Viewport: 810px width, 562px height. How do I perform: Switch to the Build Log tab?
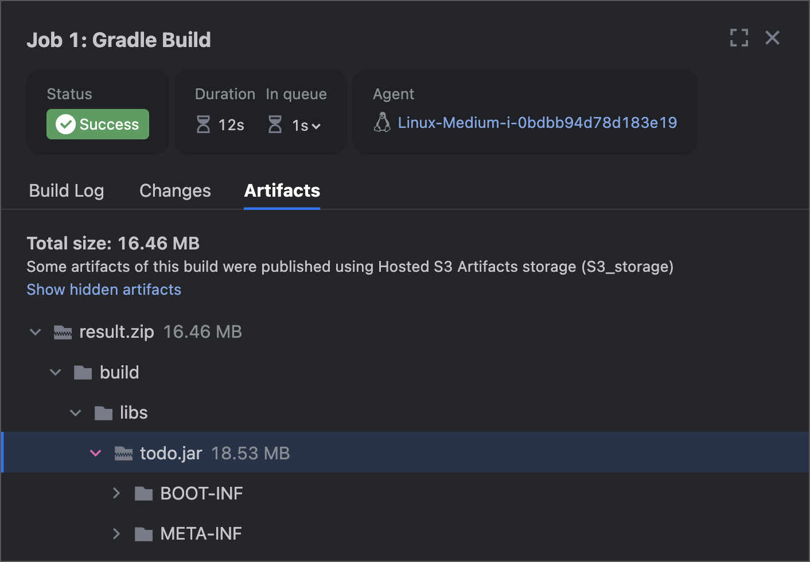pyautogui.click(x=67, y=190)
